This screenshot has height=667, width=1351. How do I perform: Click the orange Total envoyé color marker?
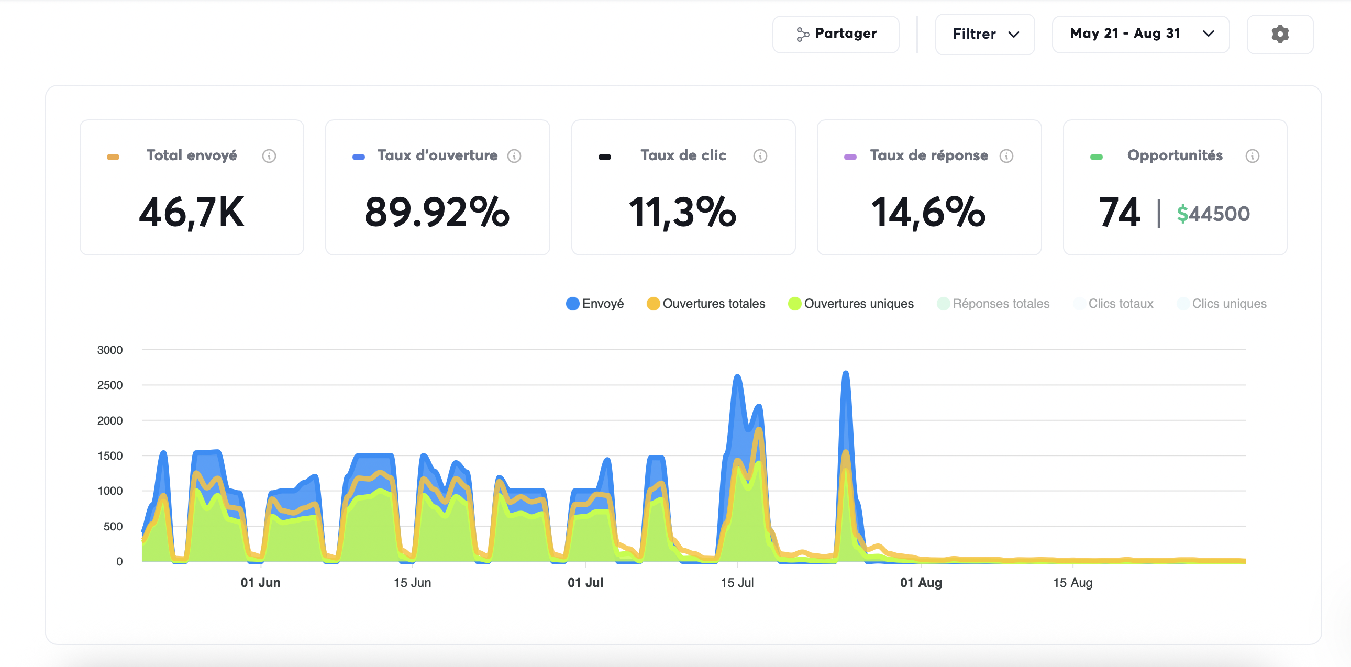tap(113, 157)
